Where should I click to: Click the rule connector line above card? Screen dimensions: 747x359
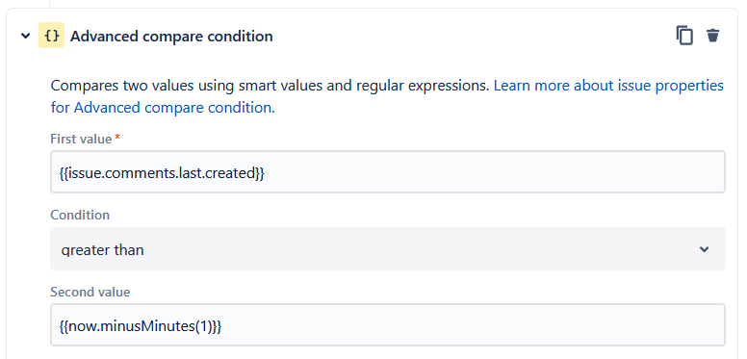[x=49, y=4]
